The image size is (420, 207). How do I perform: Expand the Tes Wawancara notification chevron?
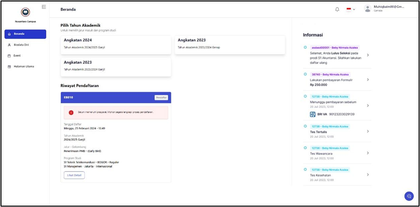[x=368, y=153]
